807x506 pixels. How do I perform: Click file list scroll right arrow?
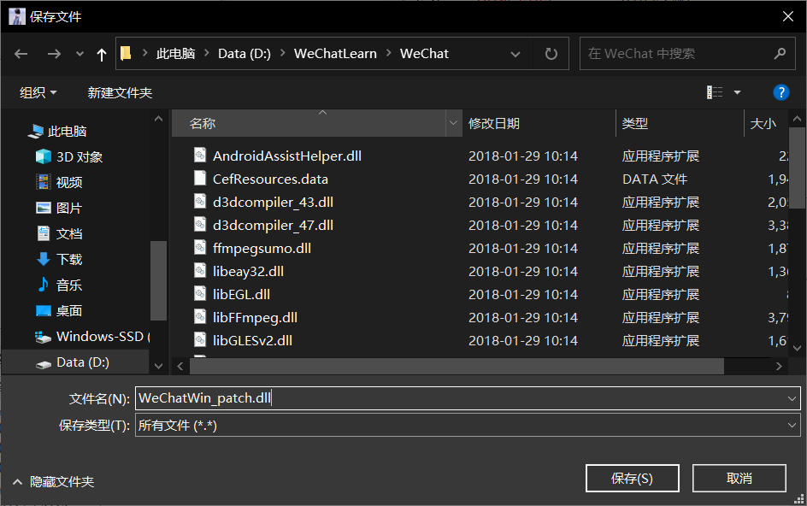(779, 366)
